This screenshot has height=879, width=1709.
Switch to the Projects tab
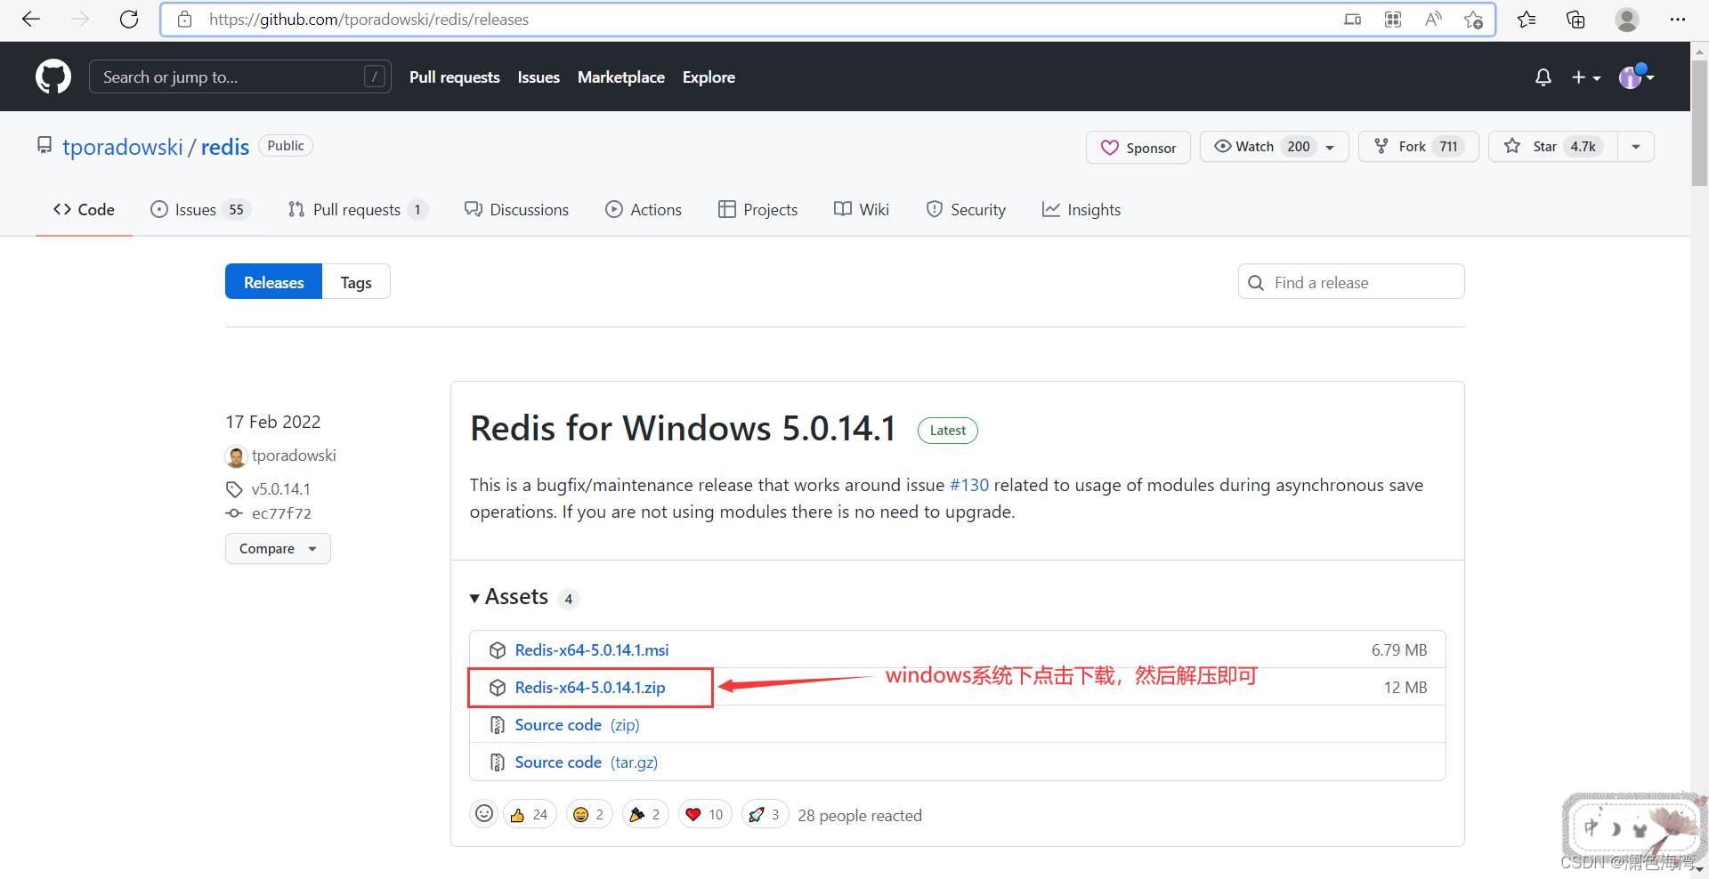click(758, 210)
